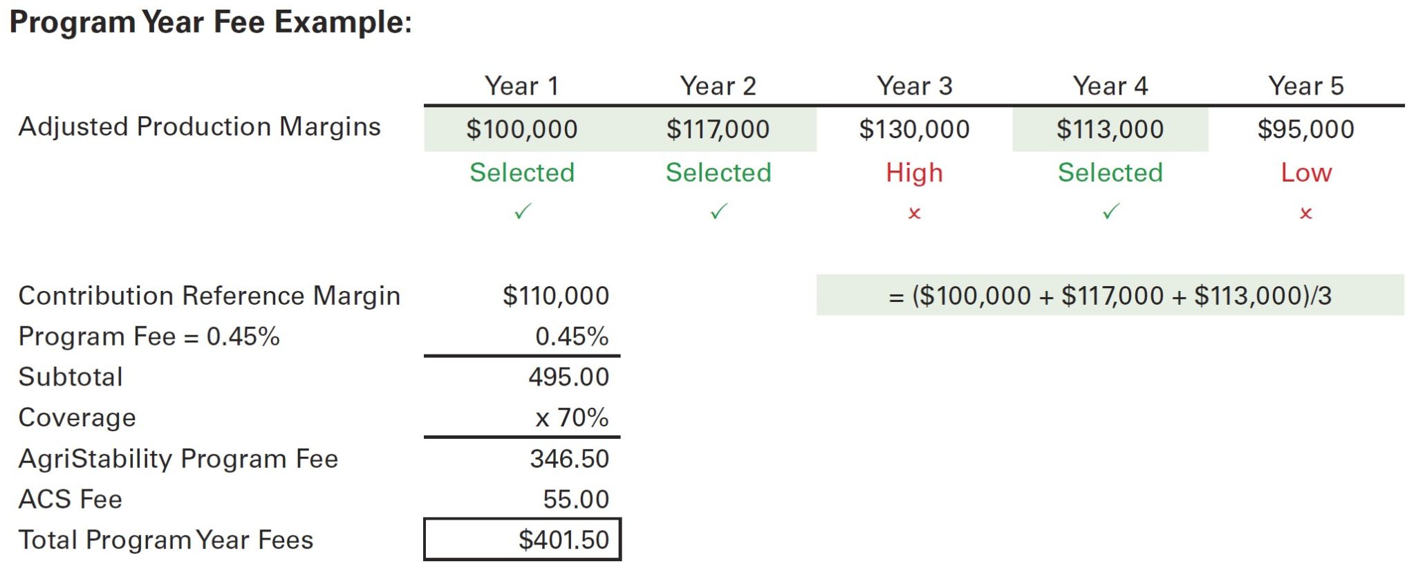
Task: Click the $401.50 total fees box
Action: click(523, 540)
